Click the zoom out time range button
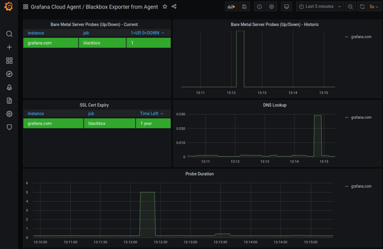383x249 pixels. tap(350, 7)
